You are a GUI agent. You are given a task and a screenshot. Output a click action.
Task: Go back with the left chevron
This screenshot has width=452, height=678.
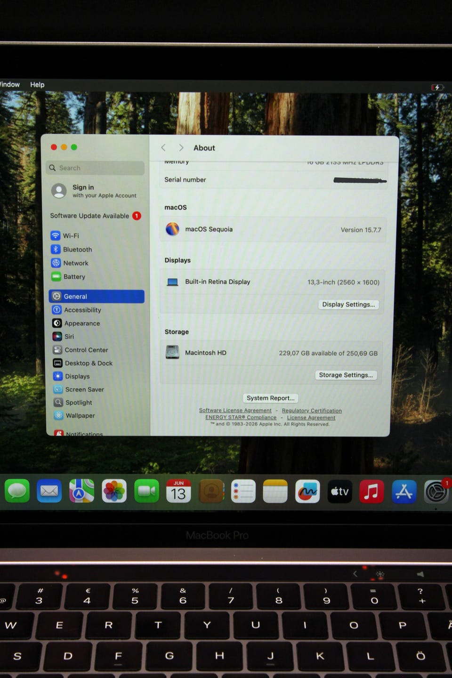pos(163,147)
